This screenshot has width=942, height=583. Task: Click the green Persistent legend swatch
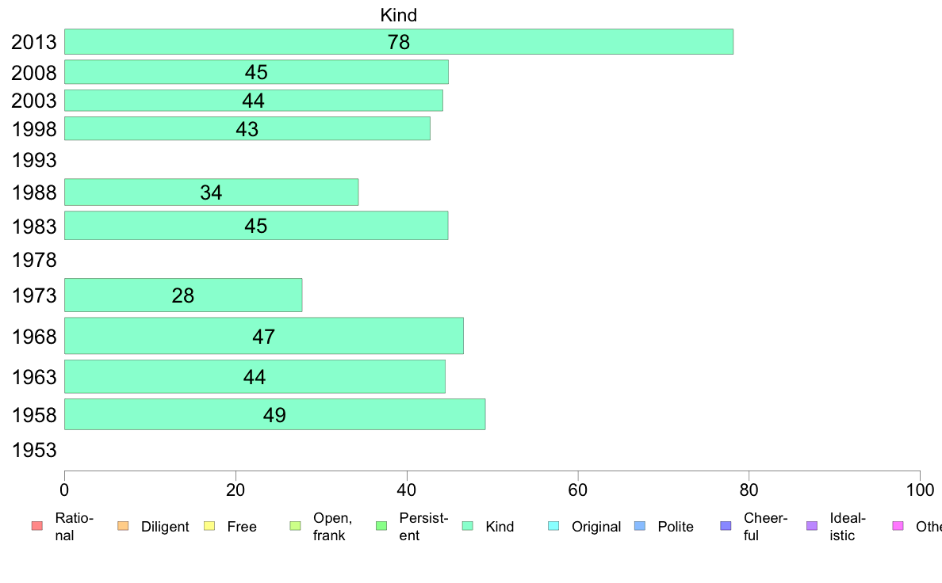pyautogui.click(x=381, y=526)
